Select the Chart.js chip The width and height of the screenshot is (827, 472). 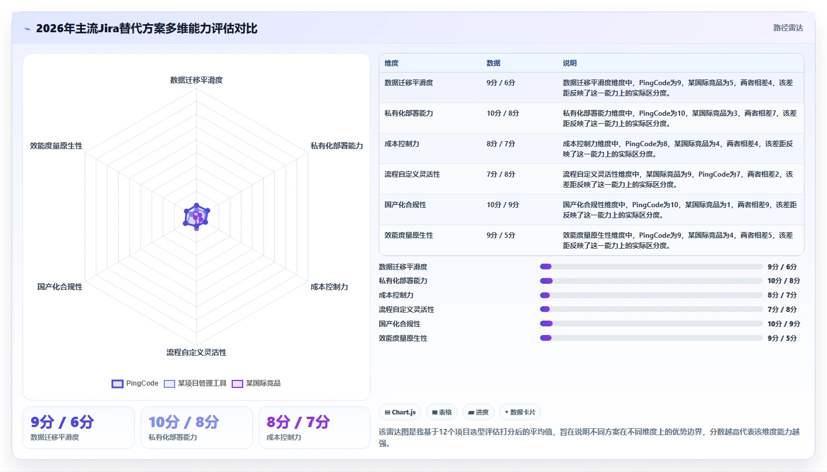click(x=400, y=412)
